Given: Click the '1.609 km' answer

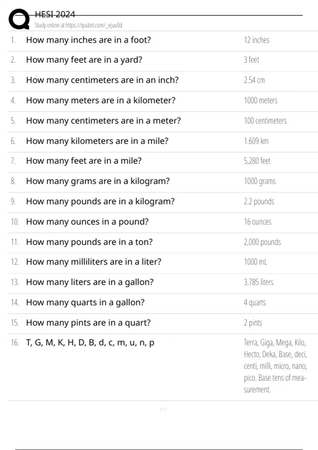Looking at the screenshot, I should [x=256, y=141].
